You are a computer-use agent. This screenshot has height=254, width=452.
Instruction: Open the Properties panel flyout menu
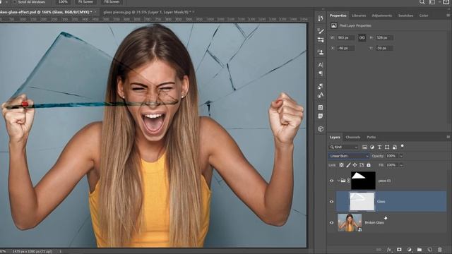click(x=448, y=16)
